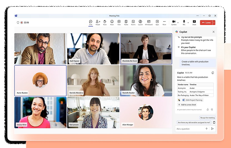Toggle the Camera on or off
The width and height of the screenshot is (231, 148).
[174, 23]
